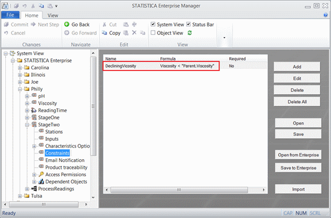Click the Save to Enterprise button

[x=298, y=168]
